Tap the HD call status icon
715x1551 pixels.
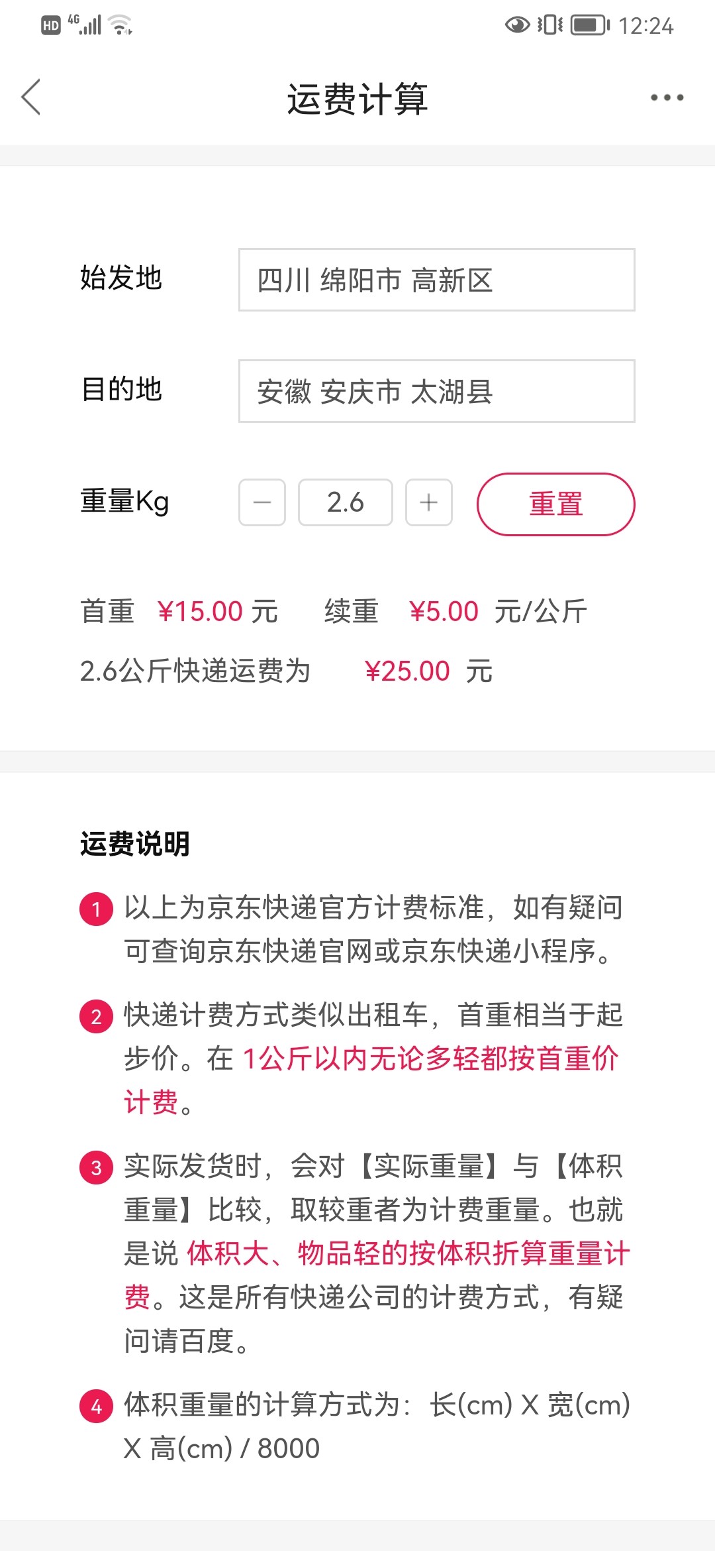[x=51, y=26]
